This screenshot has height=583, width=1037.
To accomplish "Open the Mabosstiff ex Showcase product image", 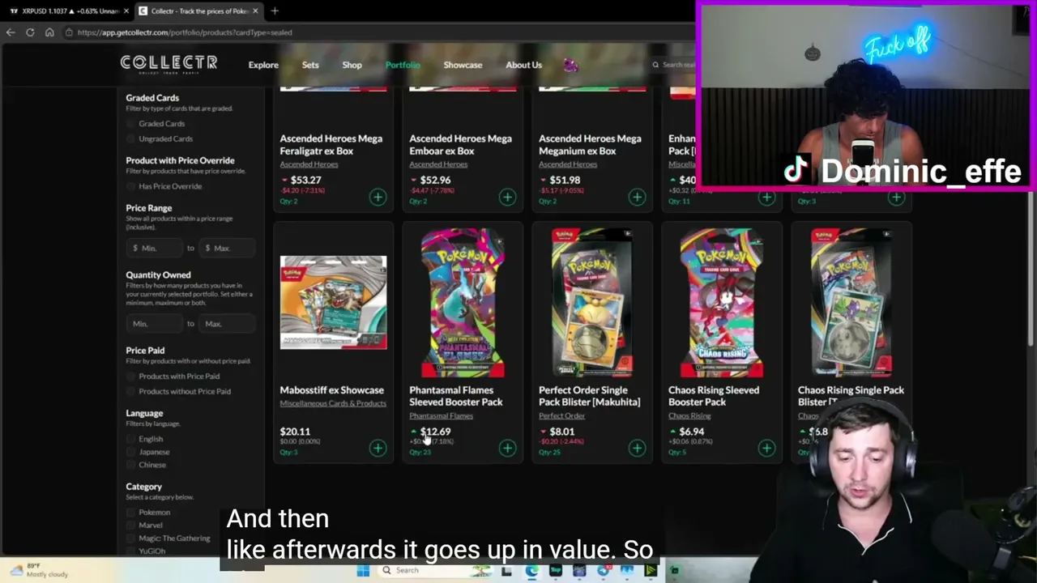I will (x=333, y=302).
